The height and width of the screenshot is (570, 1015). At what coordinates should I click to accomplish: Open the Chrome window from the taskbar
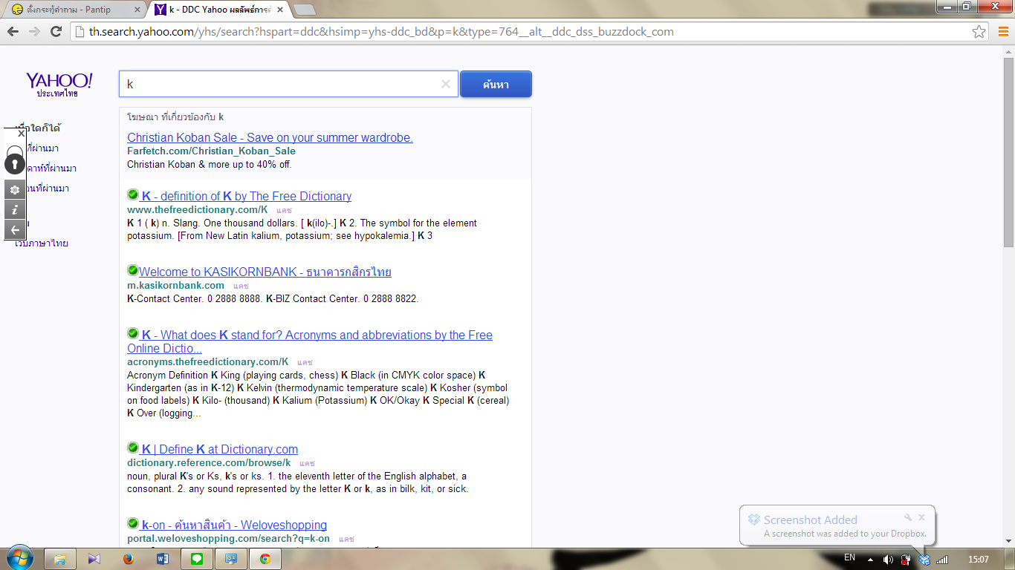point(265,559)
